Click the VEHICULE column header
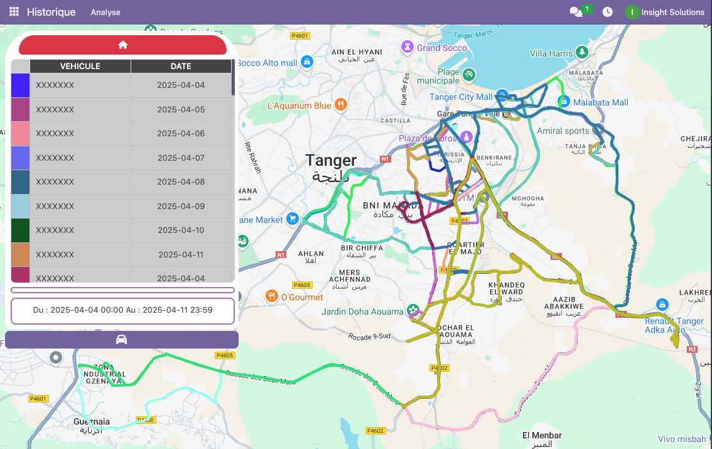 tap(80, 67)
